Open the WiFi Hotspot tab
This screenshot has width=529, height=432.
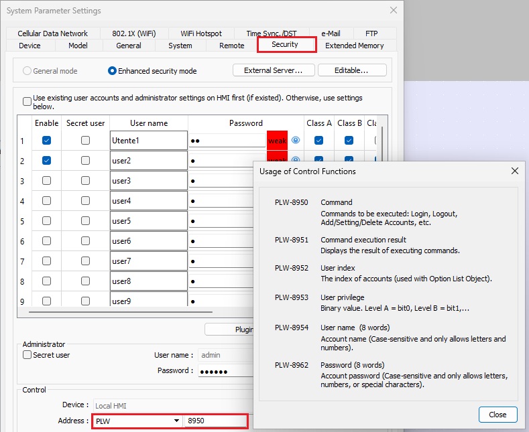[x=201, y=33]
